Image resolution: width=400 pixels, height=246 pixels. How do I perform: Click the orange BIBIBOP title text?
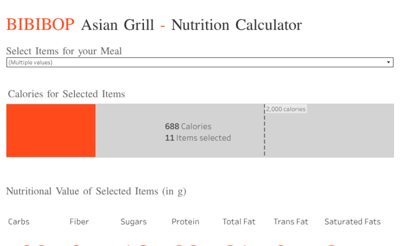(41, 25)
